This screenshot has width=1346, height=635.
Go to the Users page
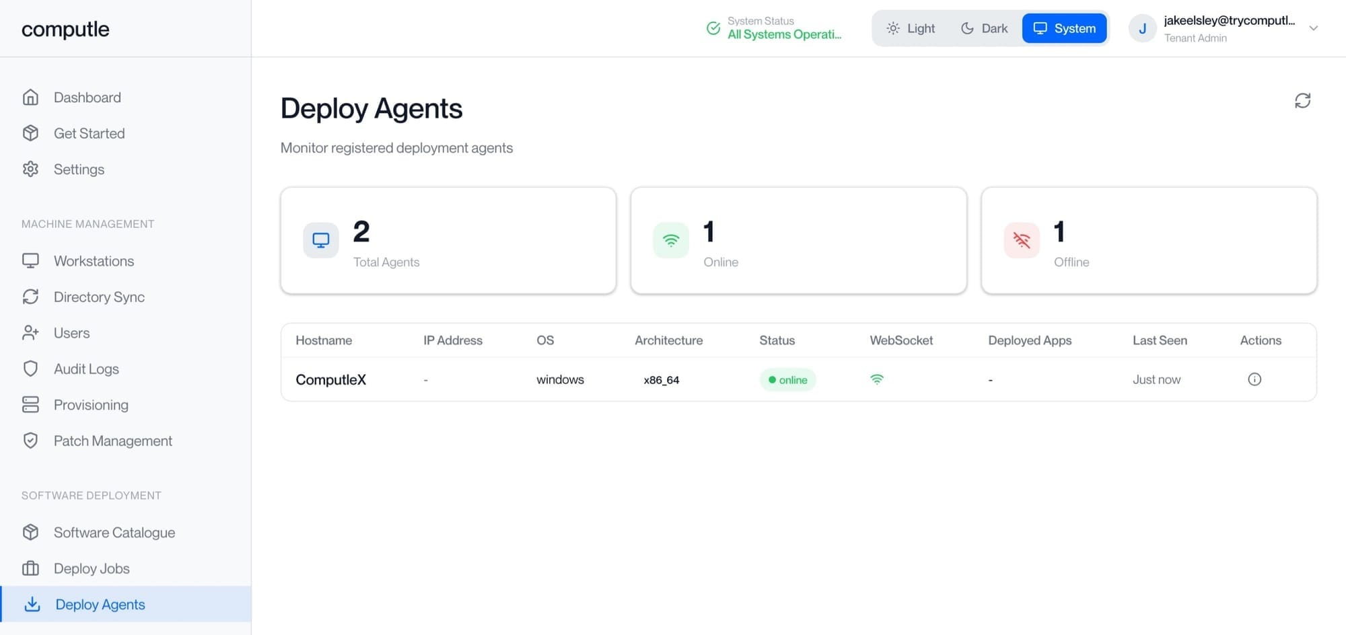[71, 333]
